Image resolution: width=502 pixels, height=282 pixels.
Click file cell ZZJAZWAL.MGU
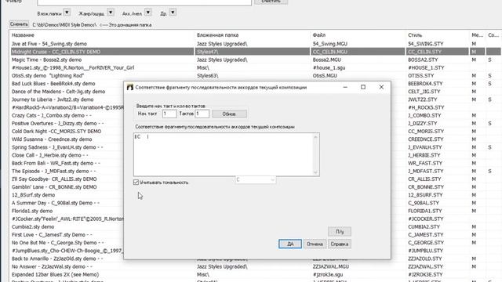click(x=330, y=266)
